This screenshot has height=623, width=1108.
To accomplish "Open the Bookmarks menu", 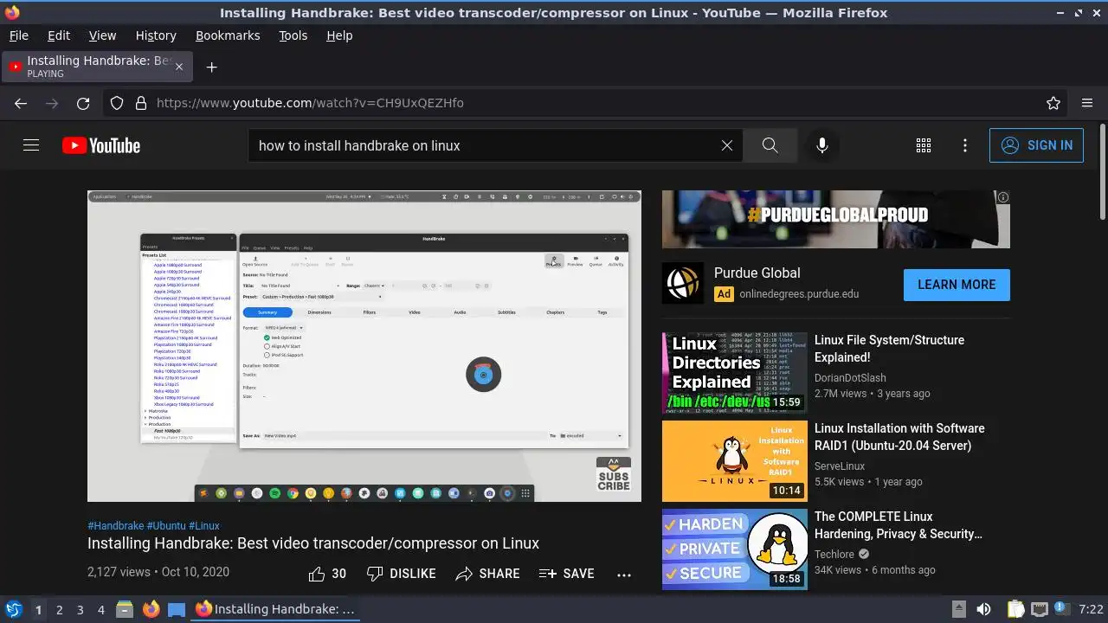I will click(x=228, y=35).
